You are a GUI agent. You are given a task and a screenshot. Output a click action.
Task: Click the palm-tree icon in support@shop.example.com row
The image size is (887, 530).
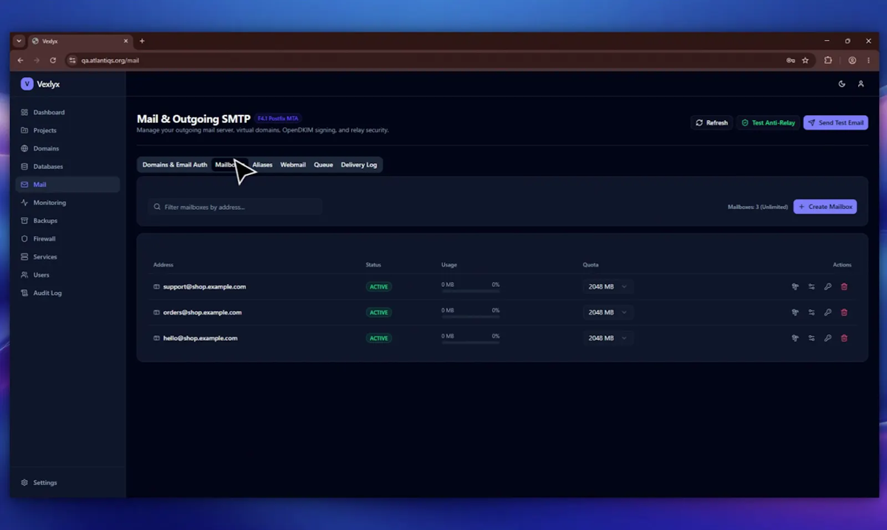point(795,287)
